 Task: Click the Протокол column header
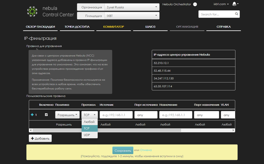coord(89,105)
